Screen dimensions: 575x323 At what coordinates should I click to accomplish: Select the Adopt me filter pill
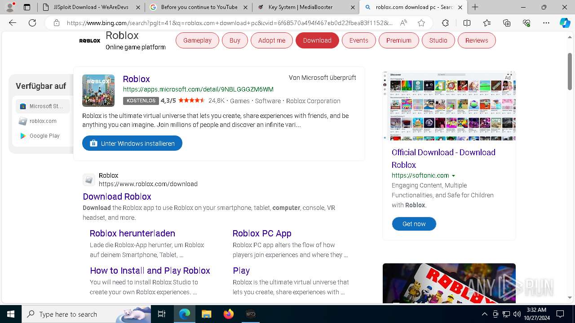[x=272, y=40]
